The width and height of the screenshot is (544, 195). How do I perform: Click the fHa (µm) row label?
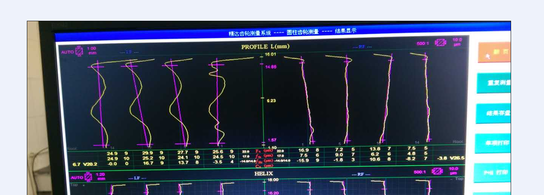coord(265,161)
